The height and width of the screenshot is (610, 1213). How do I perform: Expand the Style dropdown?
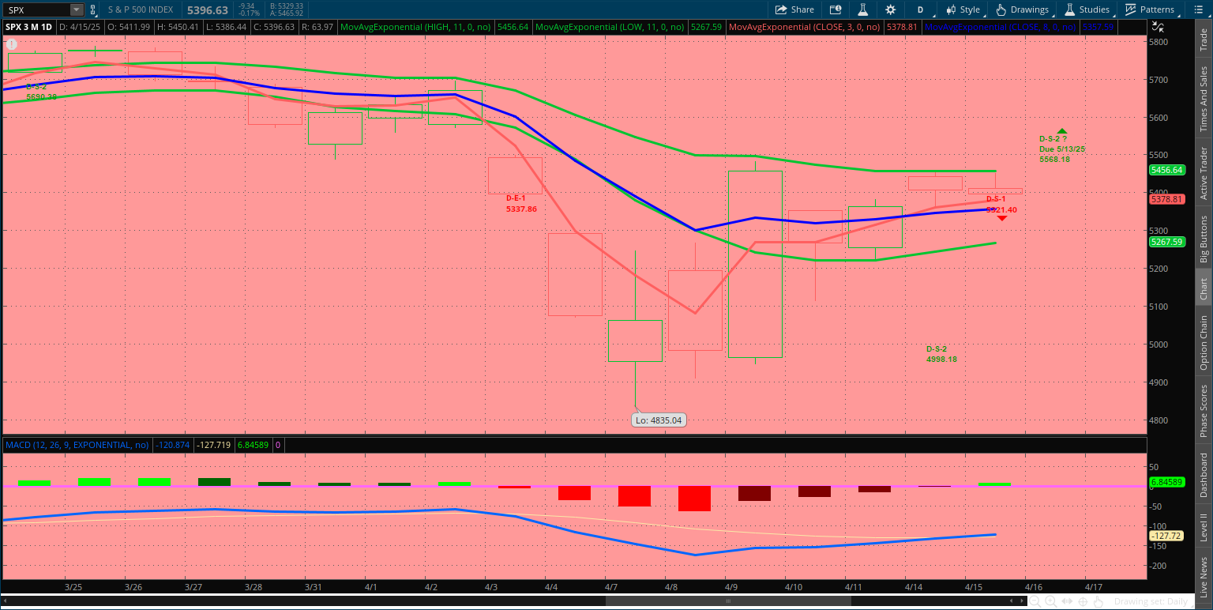pyautogui.click(x=963, y=9)
